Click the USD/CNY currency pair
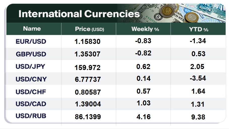This screenshot has height=129, width=229. point(31,79)
